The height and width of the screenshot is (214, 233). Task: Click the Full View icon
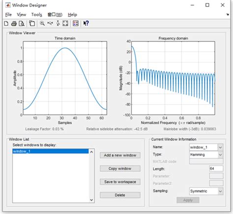tap(65, 24)
